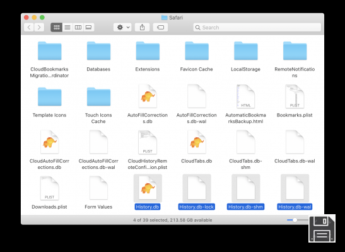Click the Template Icons folder name
The height and width of the screenshot is (252, 345).
pyautogui.click(x=49, y=115)
